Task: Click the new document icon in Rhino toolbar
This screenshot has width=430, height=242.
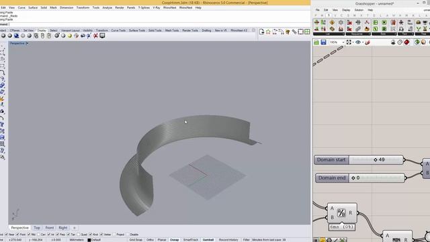Action: (261, 32)
